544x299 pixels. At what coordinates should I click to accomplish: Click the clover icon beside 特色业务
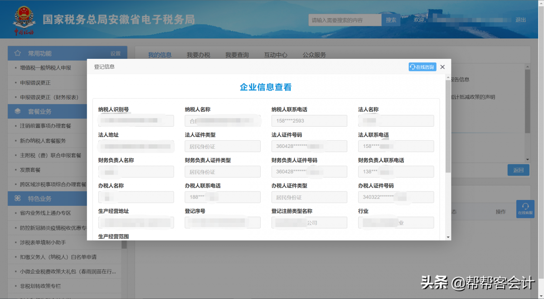pos(18,199)
